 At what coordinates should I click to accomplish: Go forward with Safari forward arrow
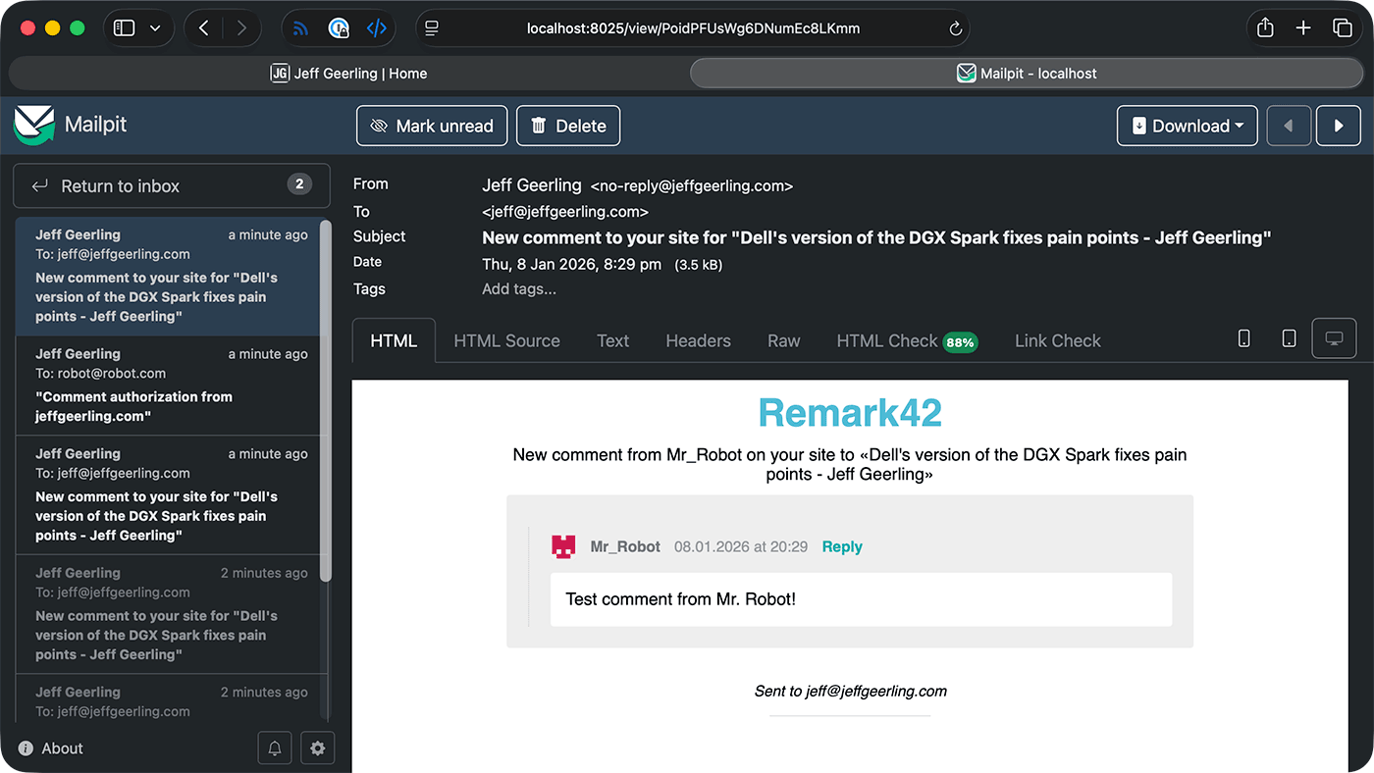[241, 28]
